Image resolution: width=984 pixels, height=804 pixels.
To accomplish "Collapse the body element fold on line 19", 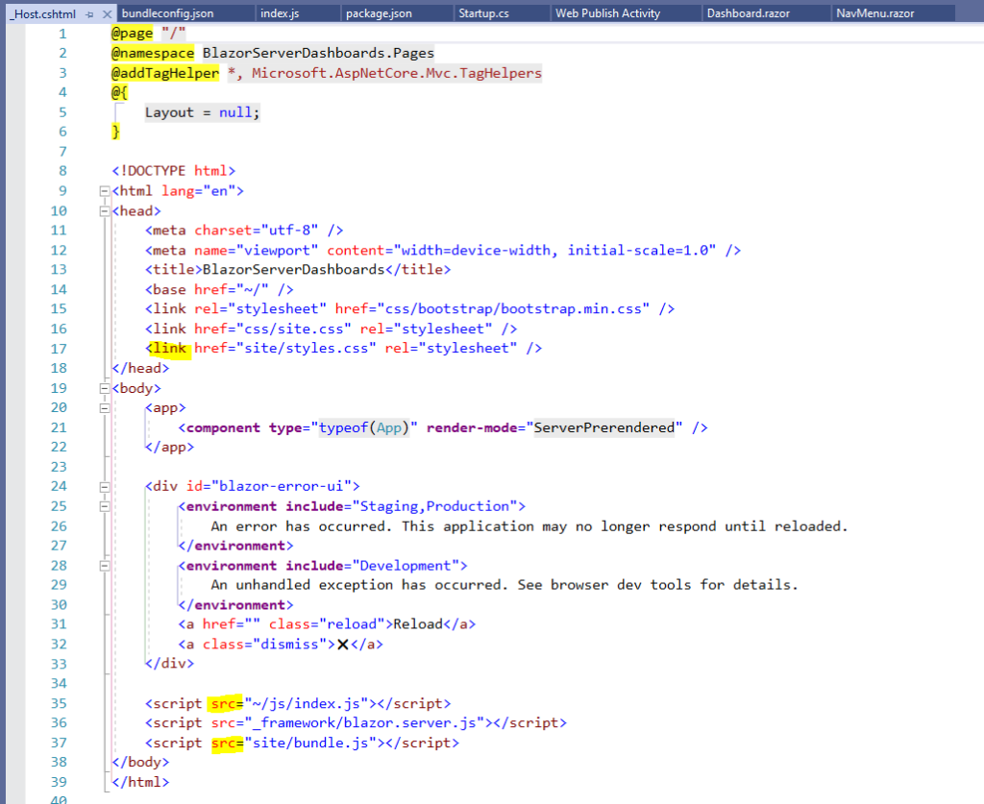I will (104, 387).
